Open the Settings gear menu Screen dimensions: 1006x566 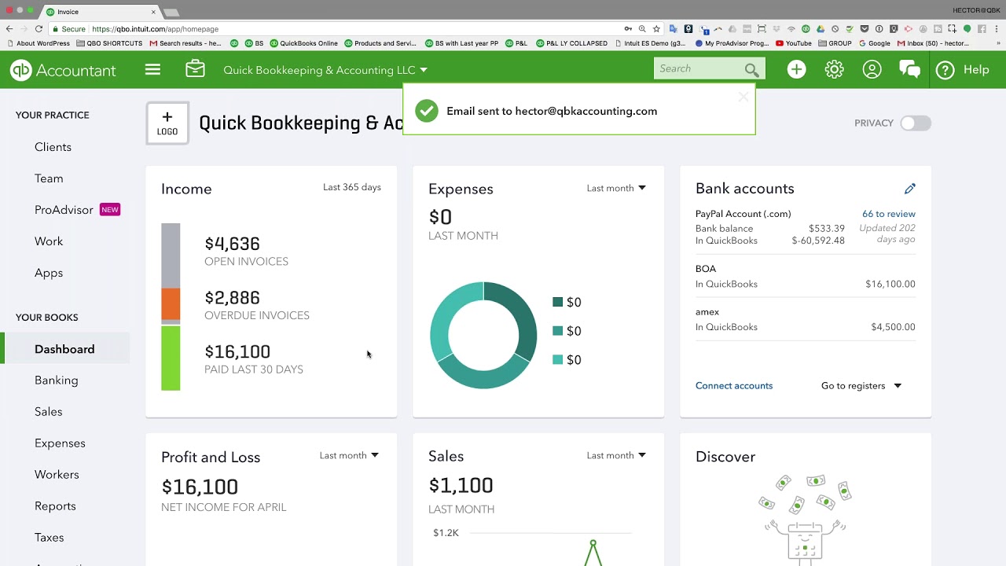click(834, 69)
